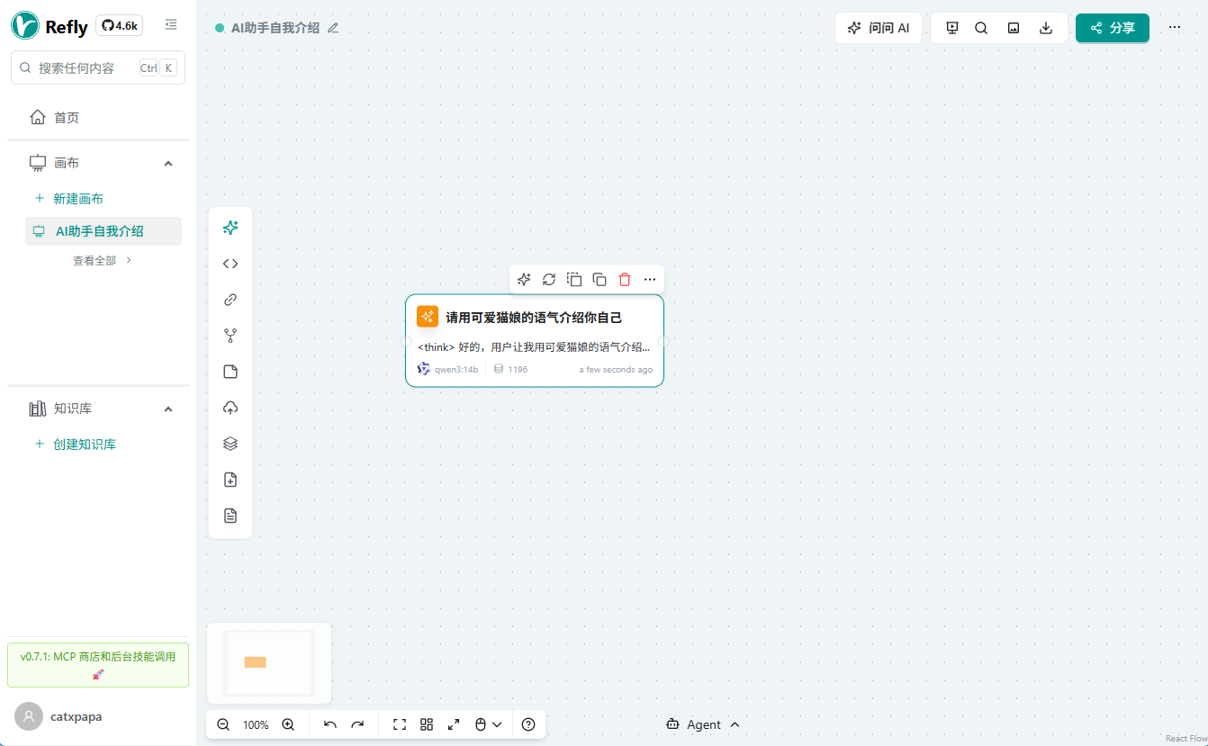Zoom out the canvas

[x=223, y=724]
